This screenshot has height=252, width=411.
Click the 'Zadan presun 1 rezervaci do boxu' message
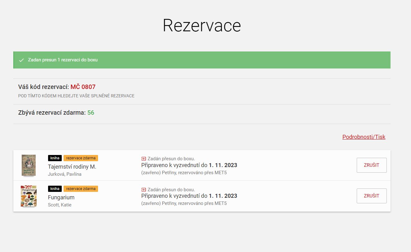[x=63, y=60]
